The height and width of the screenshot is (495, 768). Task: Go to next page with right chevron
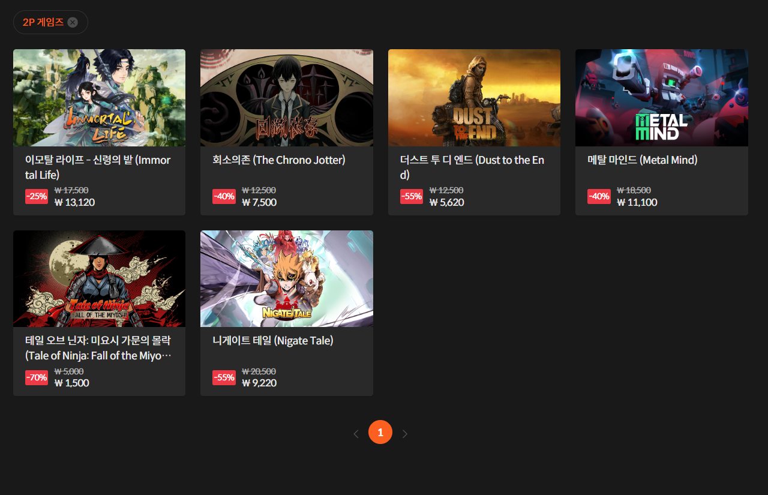[x=405, y=434]
